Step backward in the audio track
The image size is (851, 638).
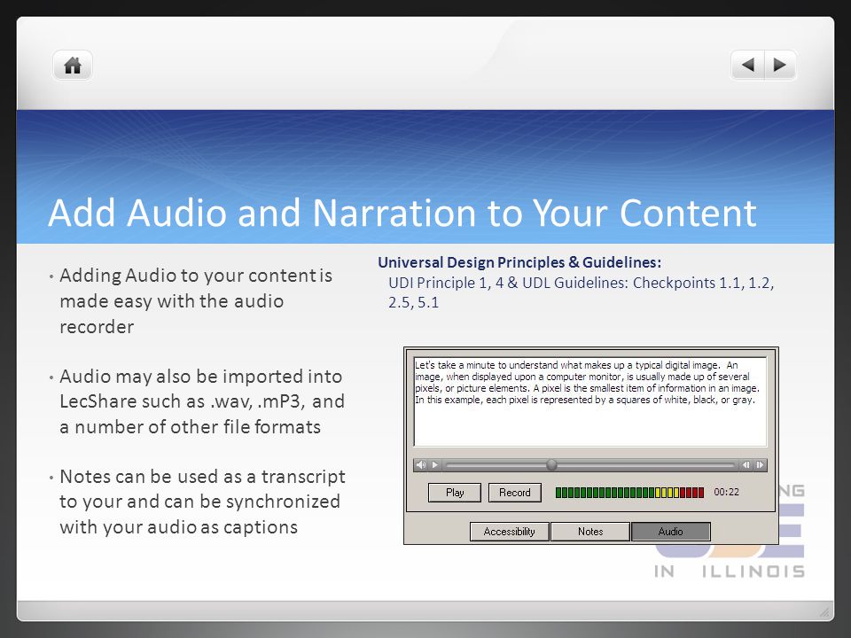[x=746, y=465]
